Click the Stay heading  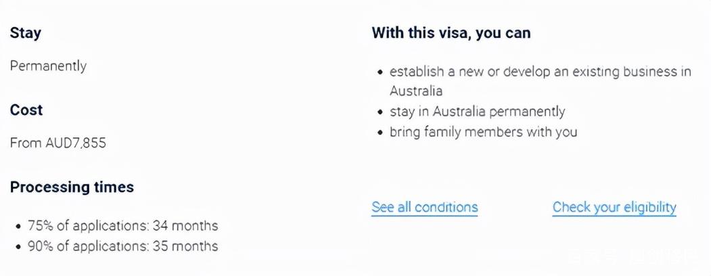coord(26,32)
